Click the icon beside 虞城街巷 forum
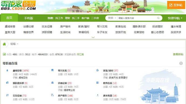186x104 pixels. pyautogui.click(x=7, y=70)
